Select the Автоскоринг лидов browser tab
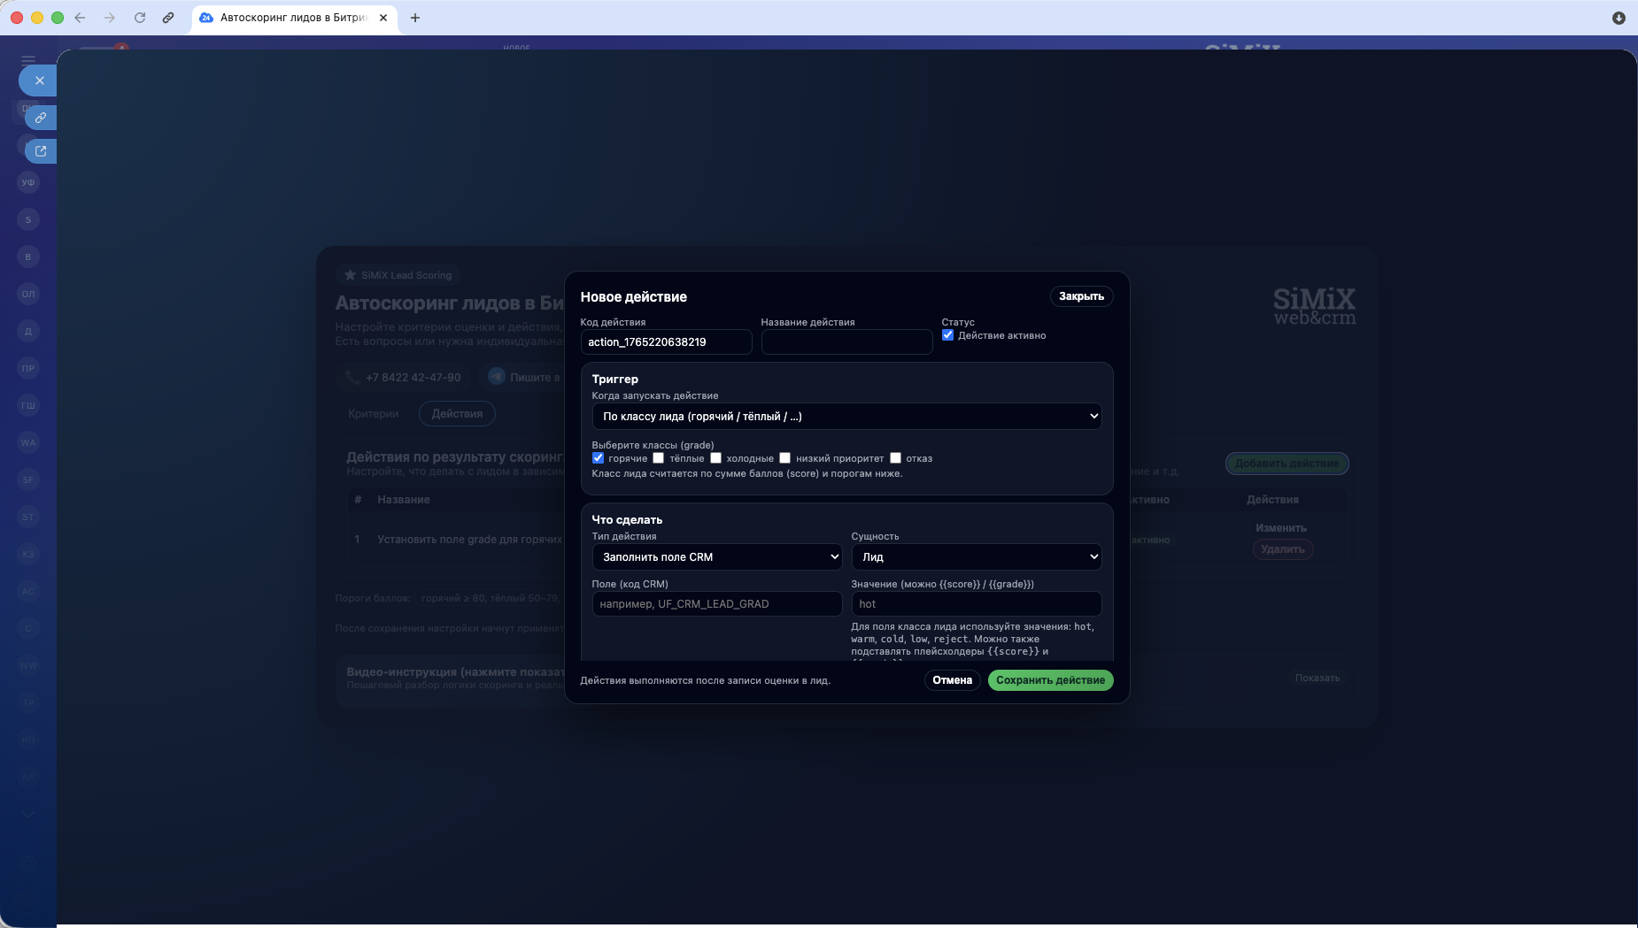This screenshot has height=928, width=1638. pos(293,18)
